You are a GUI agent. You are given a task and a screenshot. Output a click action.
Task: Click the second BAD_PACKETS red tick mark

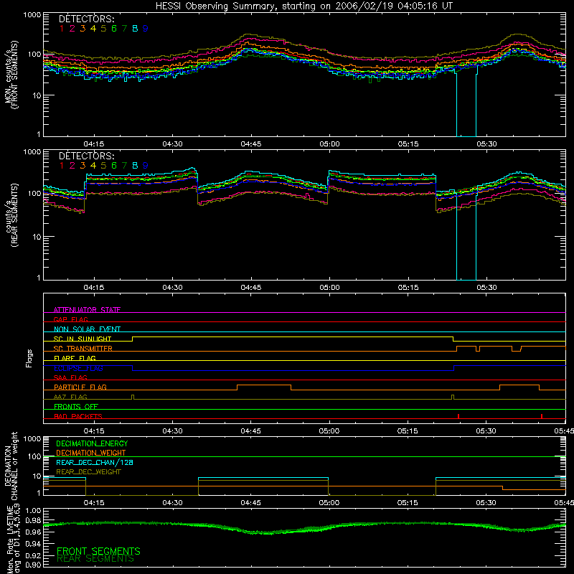(542, 416)
